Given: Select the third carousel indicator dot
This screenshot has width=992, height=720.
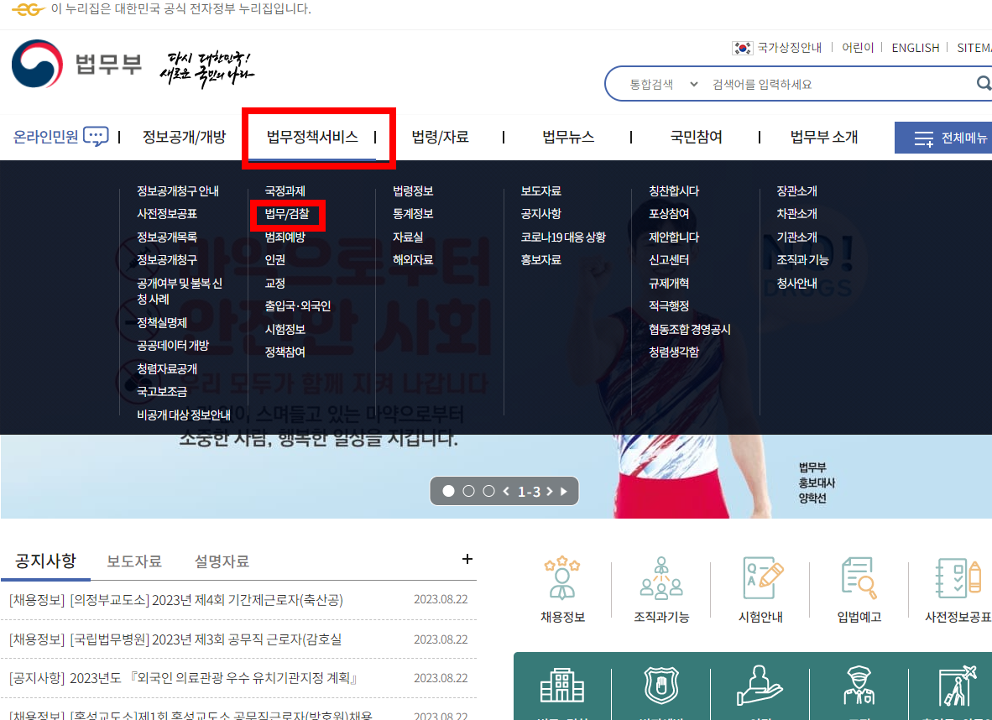Looking at the screenshot, I should coord(488,491).
